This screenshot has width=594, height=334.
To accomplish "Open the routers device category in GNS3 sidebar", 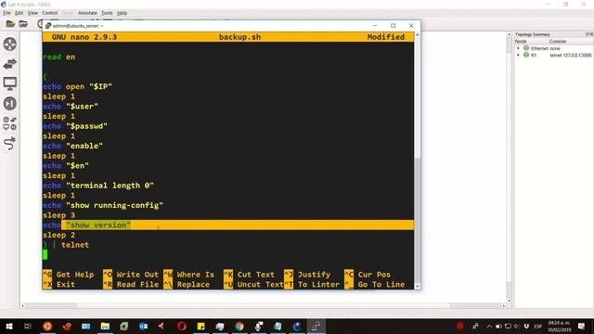I will [10, 44].
